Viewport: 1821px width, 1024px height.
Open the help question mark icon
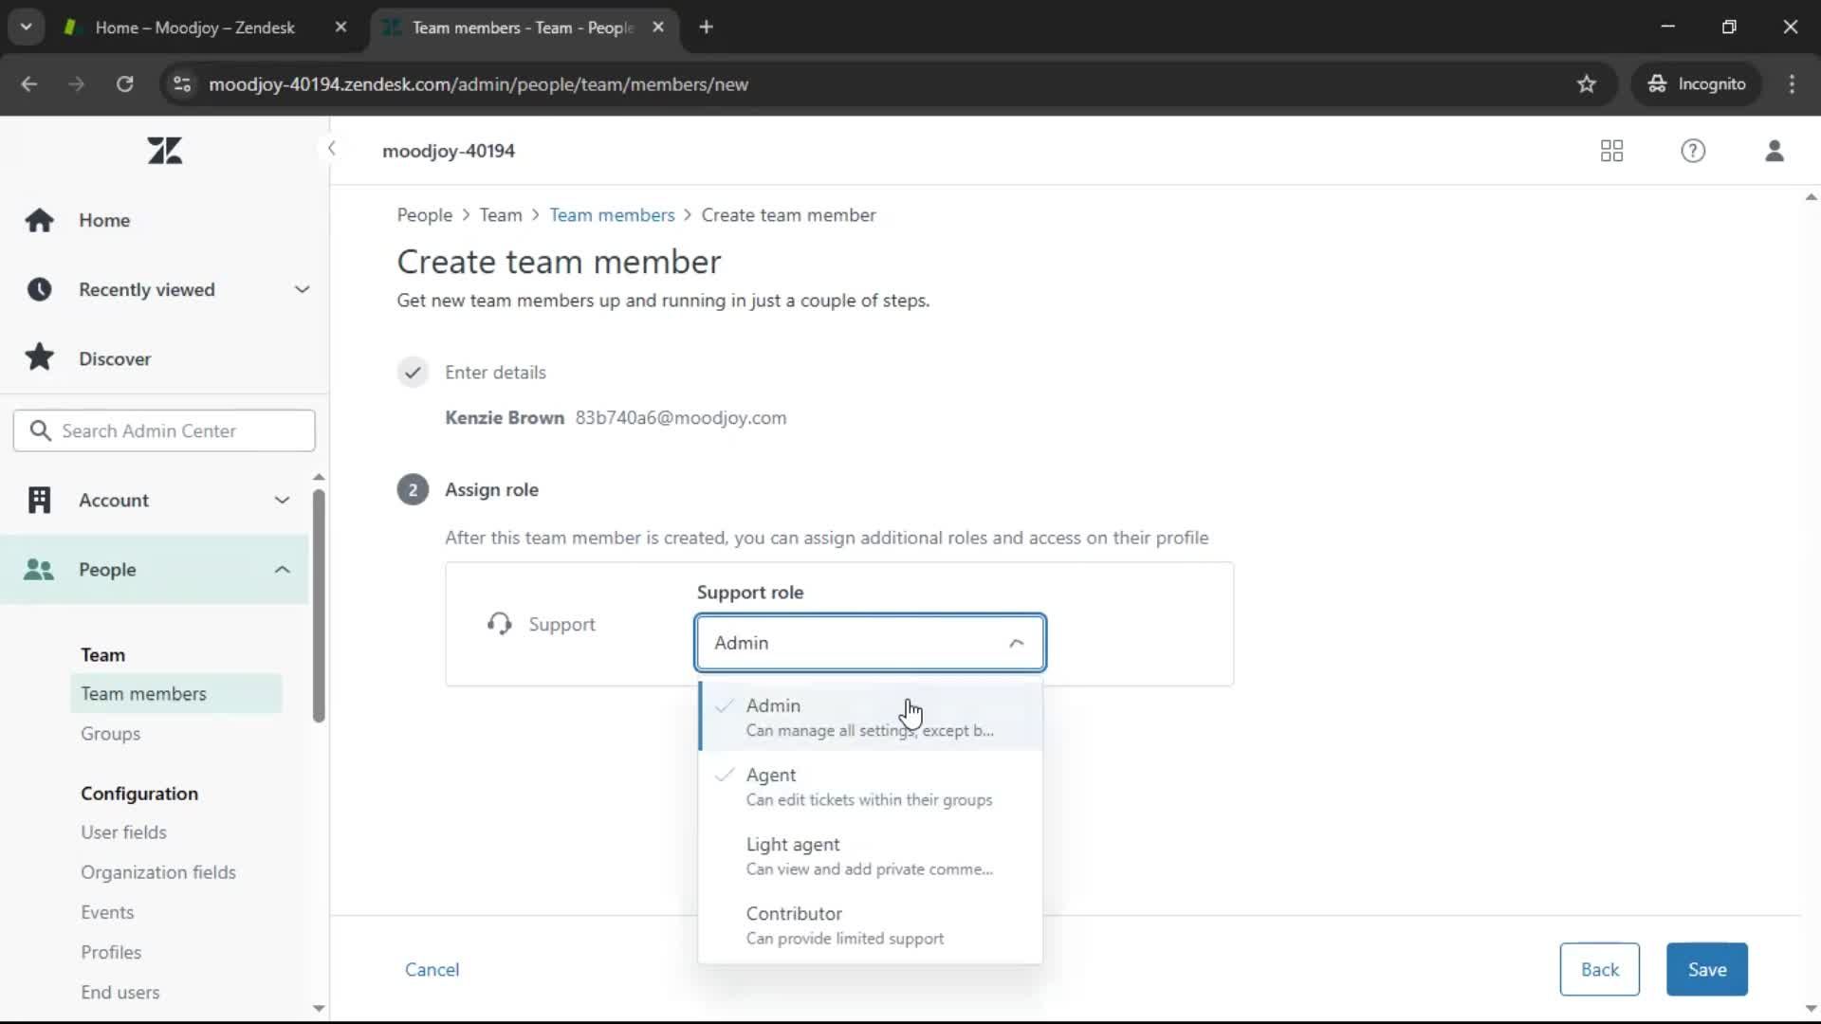1693,151
